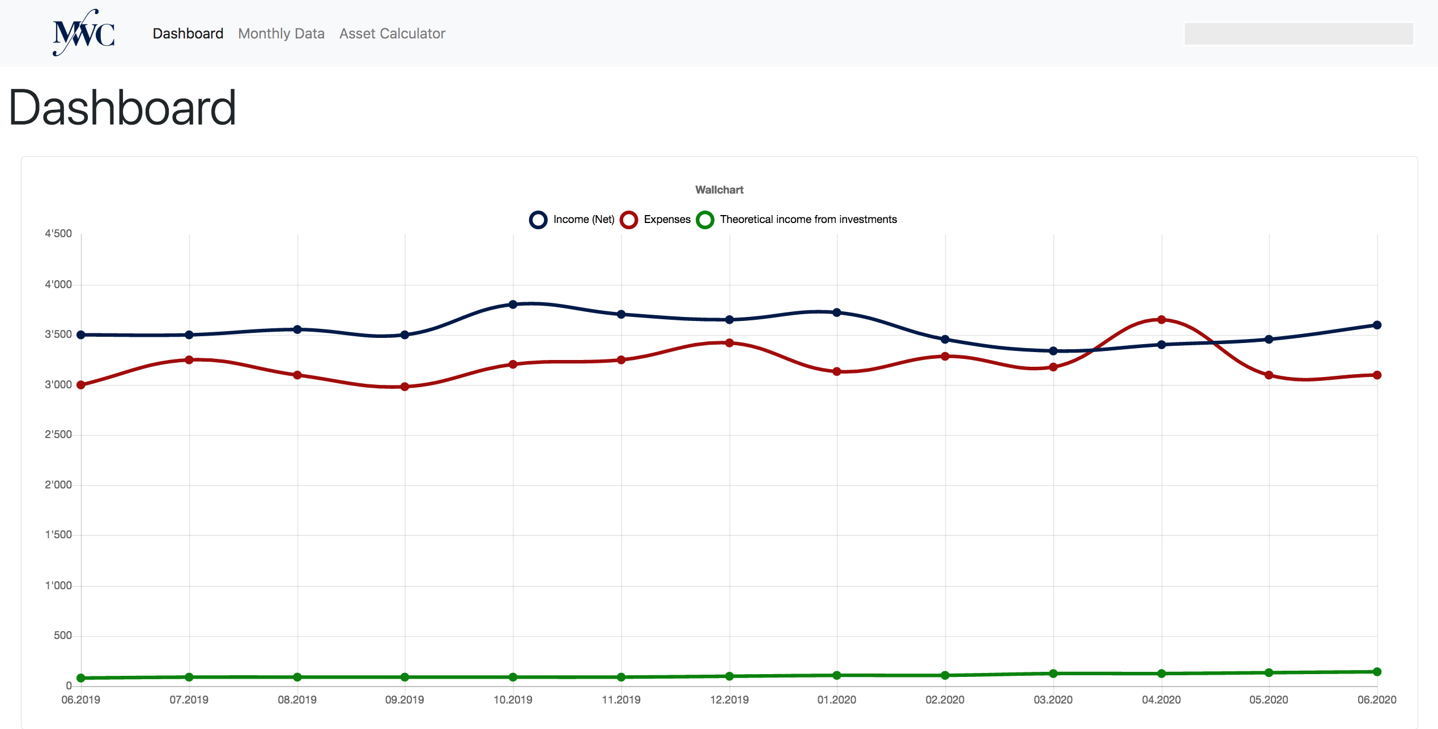
Task: Select the Income data point at 11.2019
Action: (x=621, y=314)
